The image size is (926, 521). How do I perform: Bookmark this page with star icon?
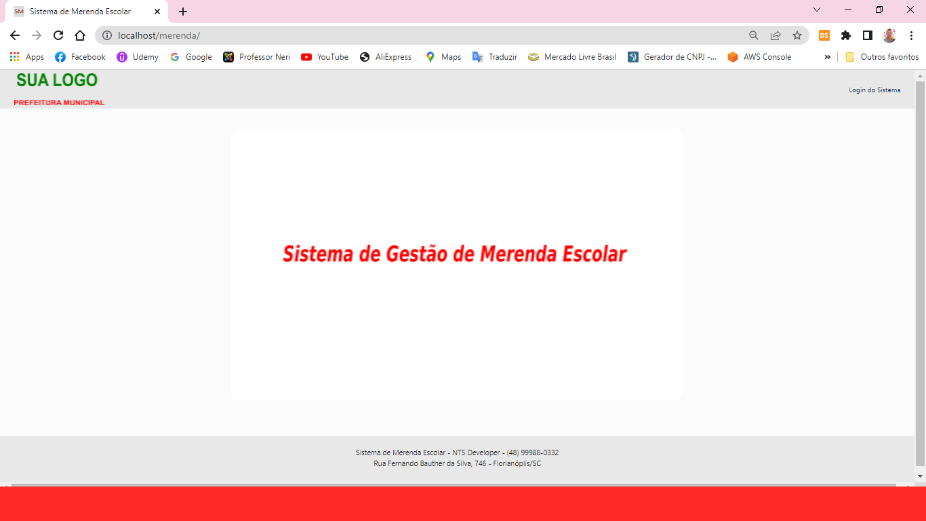pos(797,35)
